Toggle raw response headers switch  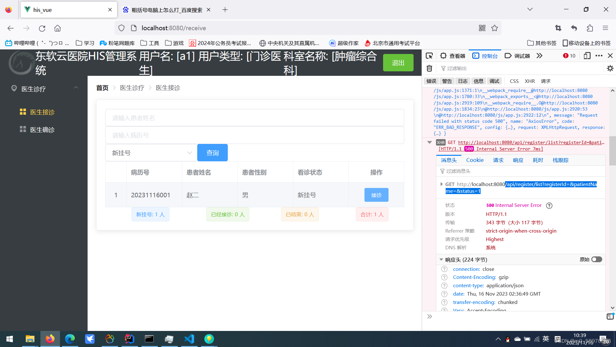click(597, 259)
